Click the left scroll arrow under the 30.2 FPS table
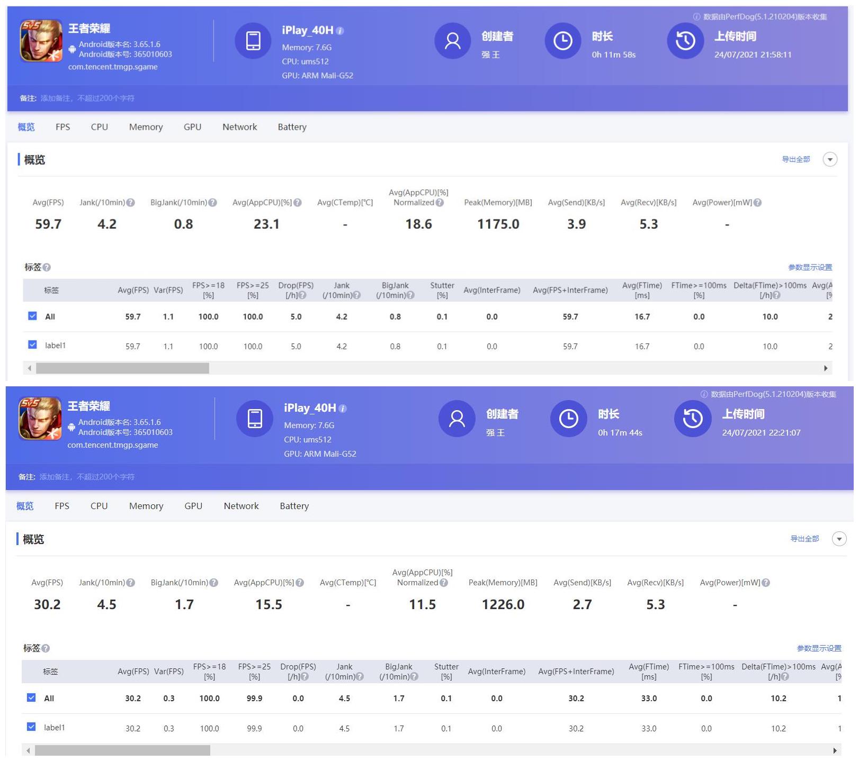 coord(28,750)
